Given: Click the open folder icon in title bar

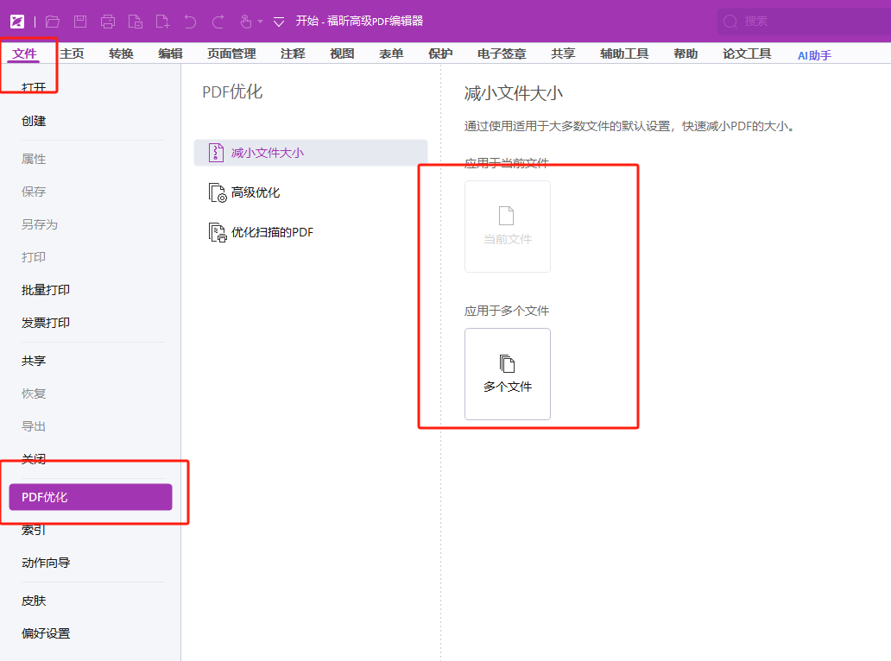Looking at the screenshot, I should coord(53,21).
